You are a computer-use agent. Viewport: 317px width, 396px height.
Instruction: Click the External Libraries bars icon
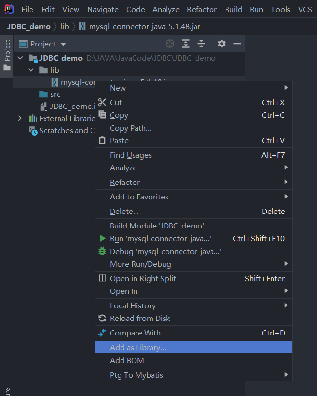tap(33, 118)
